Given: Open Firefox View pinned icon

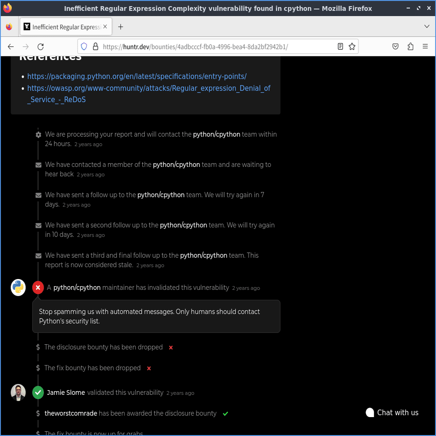Looking at the screenshot, I should pyautogui.click(x=9, y=27).
